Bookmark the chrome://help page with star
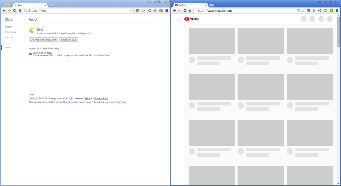Screen dimensions: 341x186 [x=132, y=11]
